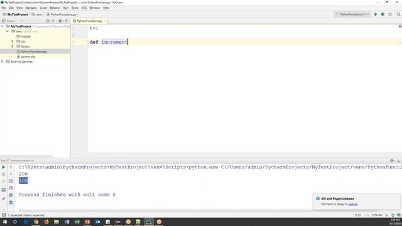Select PythonFunctions.py in the project tree
The height and width of the screenshot is (226, 402).
click(x=32, y=51)
